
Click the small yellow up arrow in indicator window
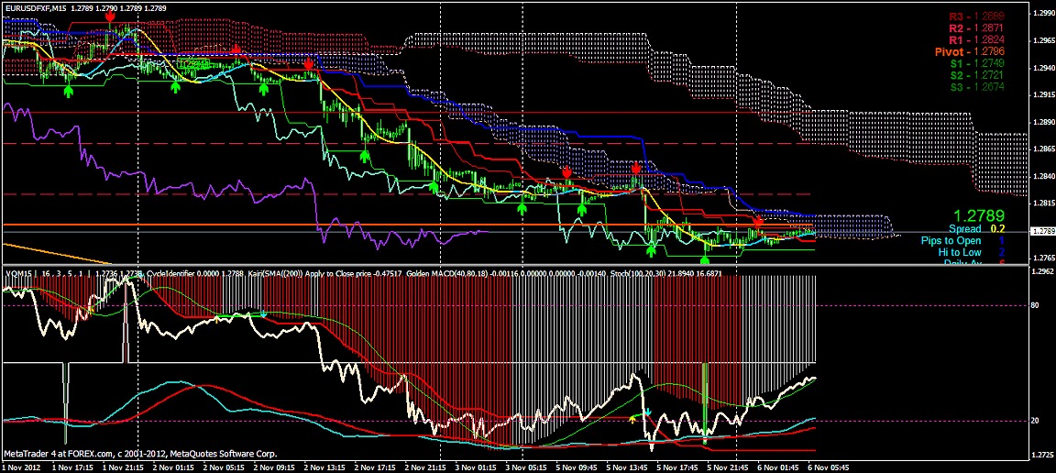click(x=632, y=419)
